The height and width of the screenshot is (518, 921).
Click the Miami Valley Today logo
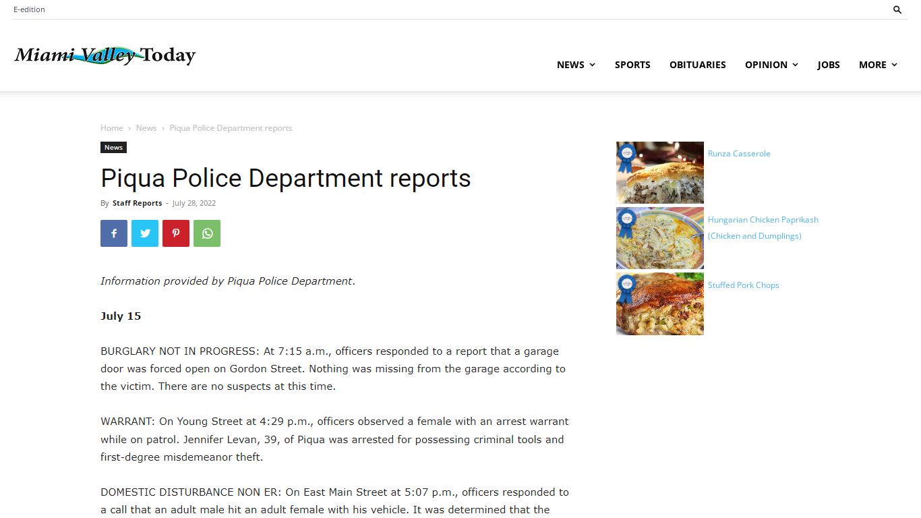tap(105, 55)
